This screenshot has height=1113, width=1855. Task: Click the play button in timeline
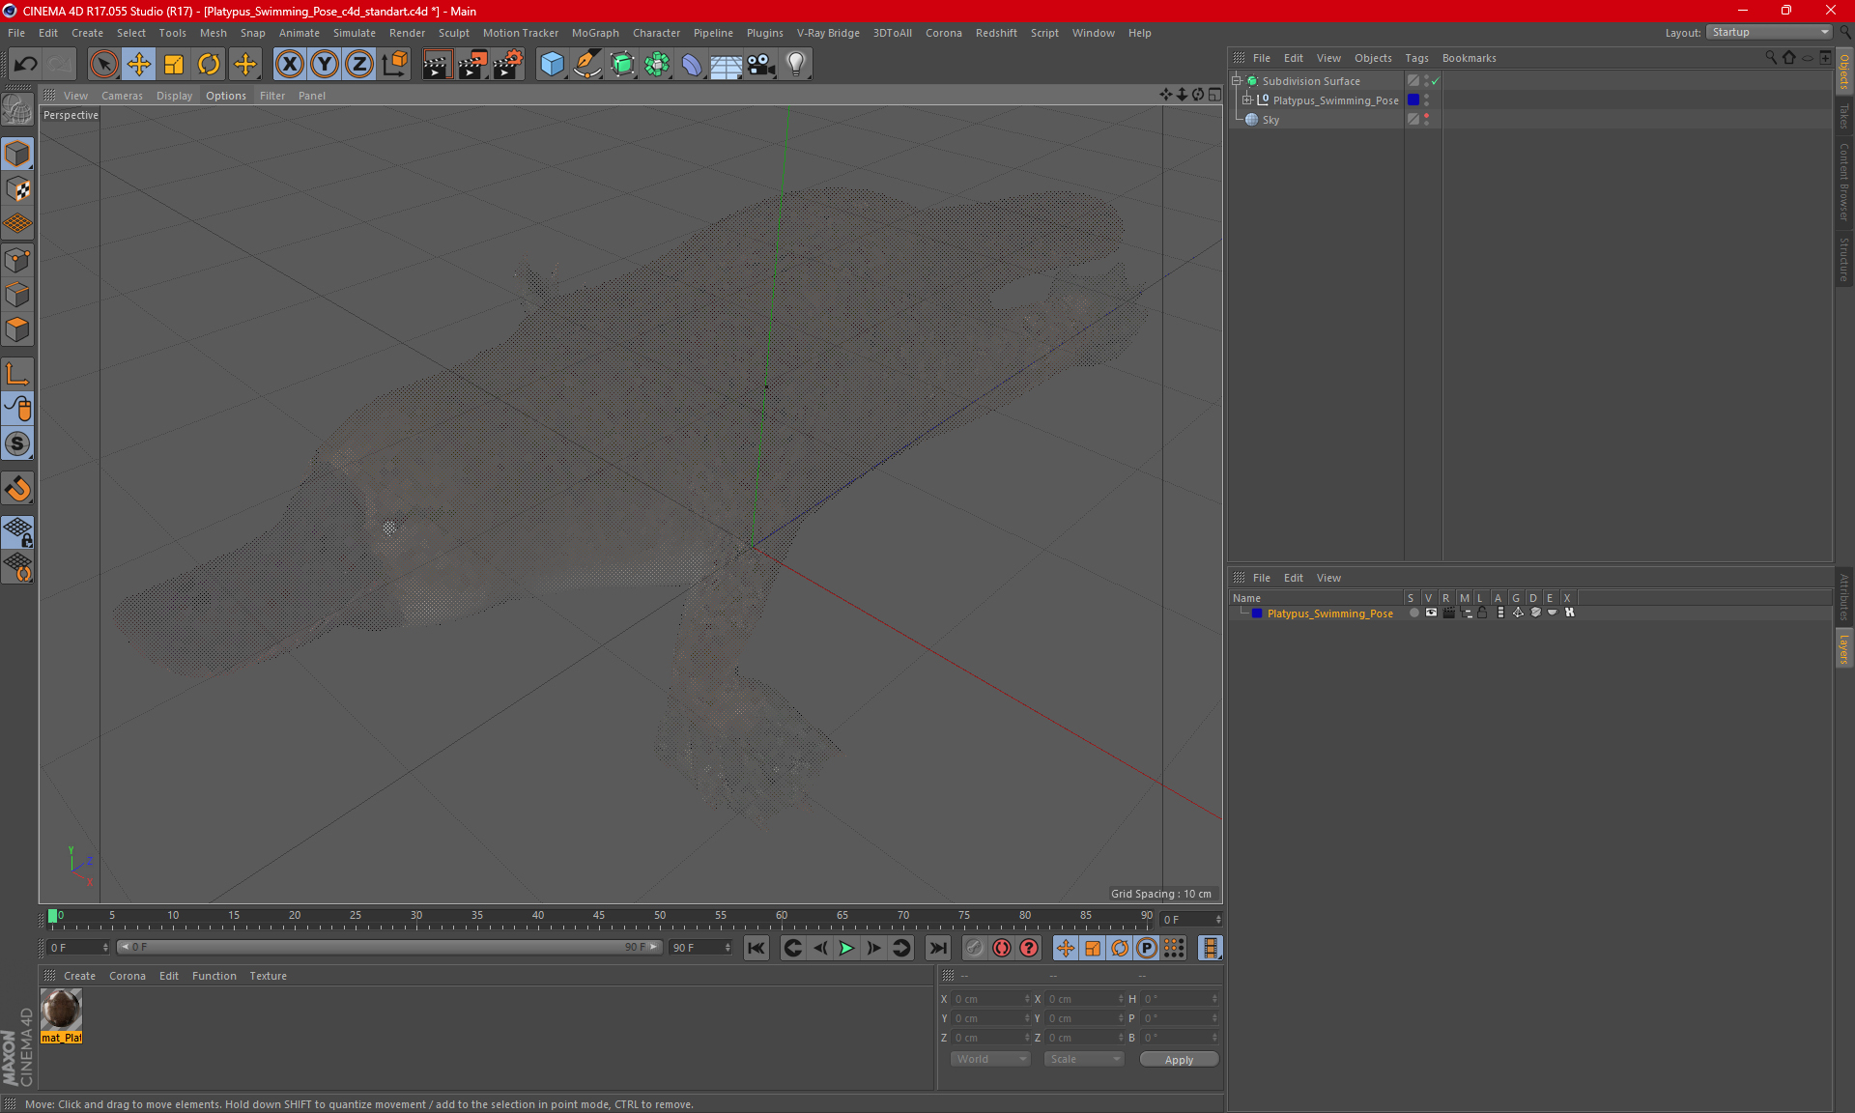(846, 948)
